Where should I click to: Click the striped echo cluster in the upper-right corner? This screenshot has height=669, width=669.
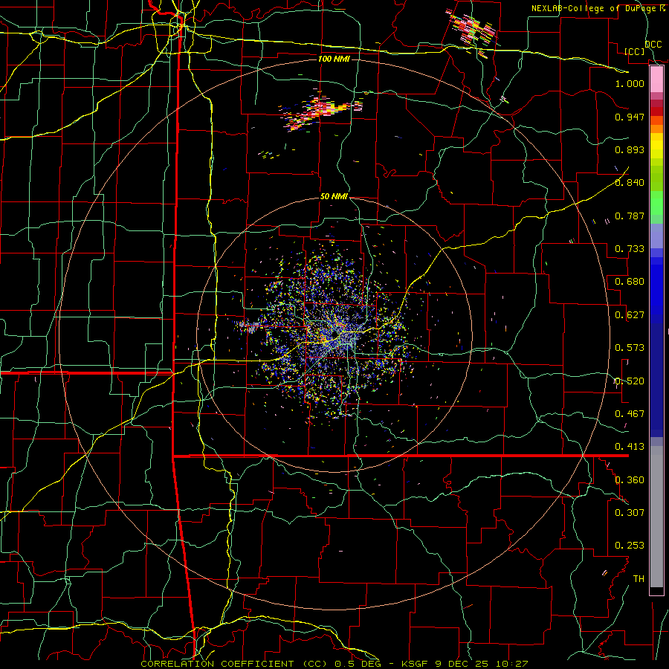tap(472, 30)
